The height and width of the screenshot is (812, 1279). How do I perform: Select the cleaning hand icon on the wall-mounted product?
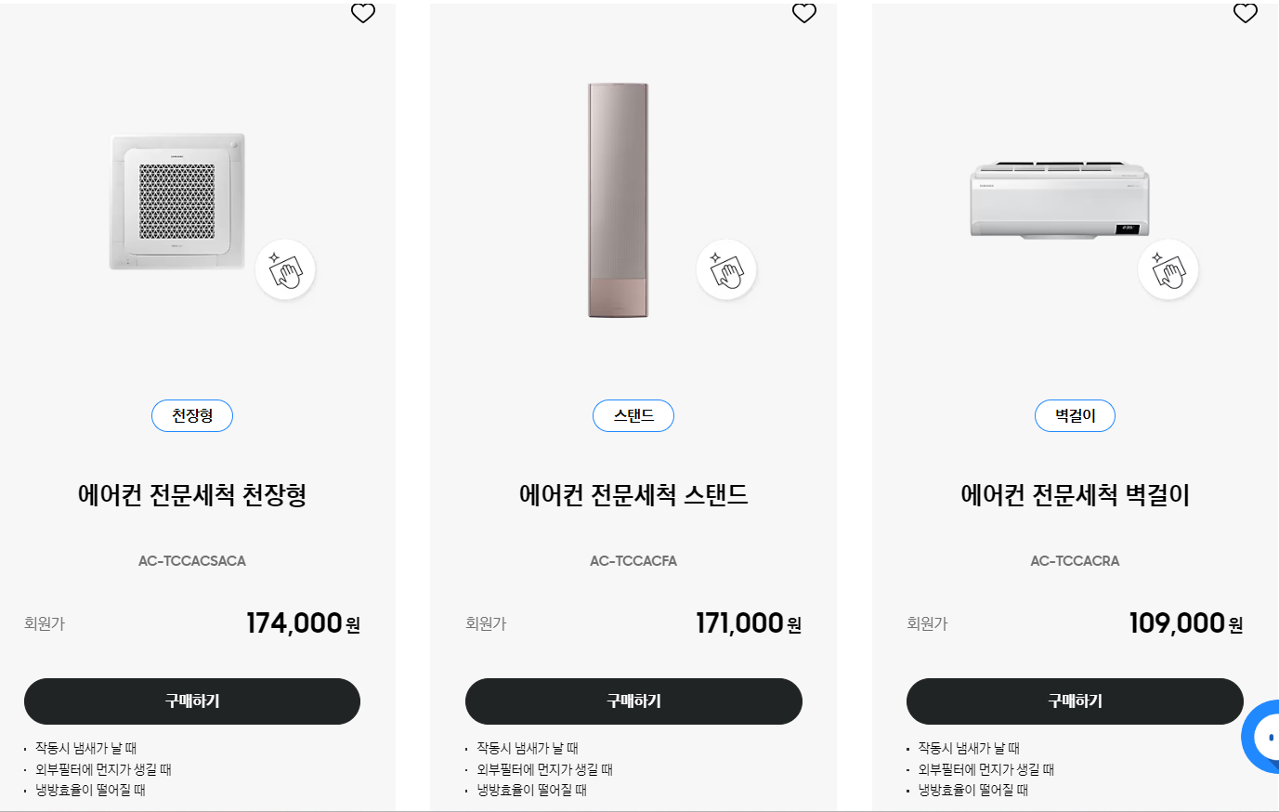point(1168,268)
